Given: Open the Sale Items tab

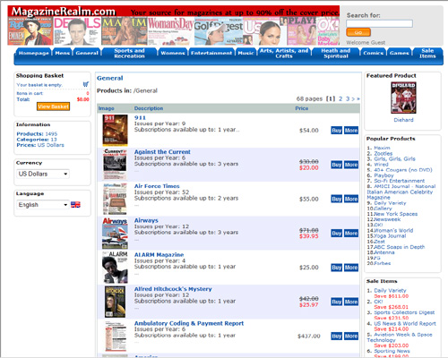Looking at the screenshot, I should click(x=427, y=53).
